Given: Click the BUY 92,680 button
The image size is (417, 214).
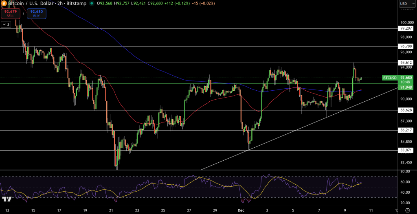Looking at the screenshot, I should click(36, 13).
